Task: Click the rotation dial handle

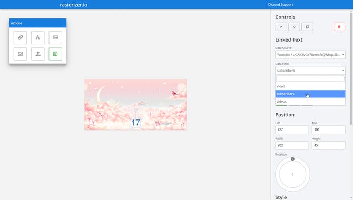Action: pyautogui.click(x=292, y=159)
